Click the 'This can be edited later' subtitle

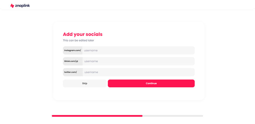(78, 40)
